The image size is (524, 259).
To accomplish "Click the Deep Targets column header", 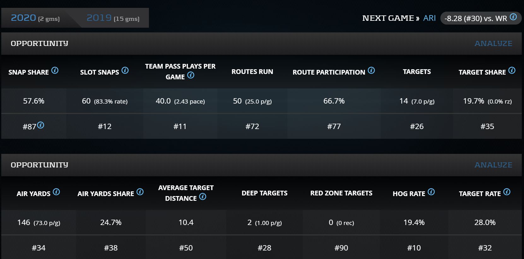I will [264, 193].
